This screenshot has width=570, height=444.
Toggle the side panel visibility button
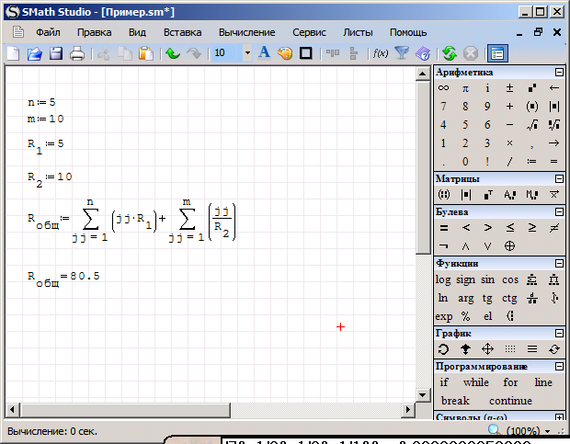(x=497, y=53)
